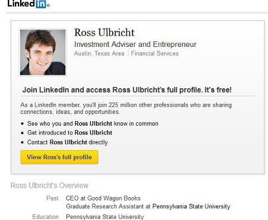Click Ross Ulbricht in Get introduced bullet

tap(93, 133)
